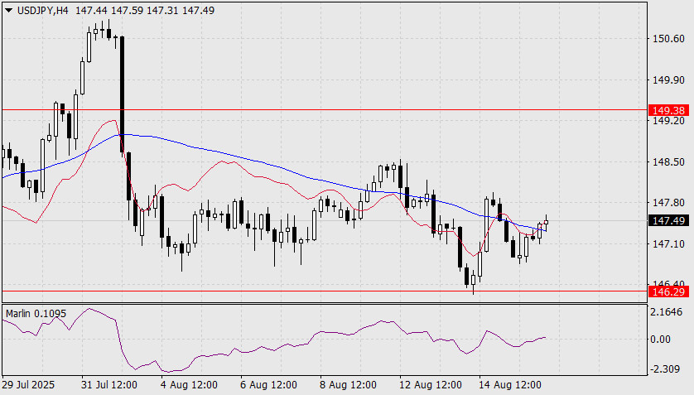Select the 149.38 red resistance price label
Image resolution: width=694 pixels, height=395 pixels.
coord(668,110)
